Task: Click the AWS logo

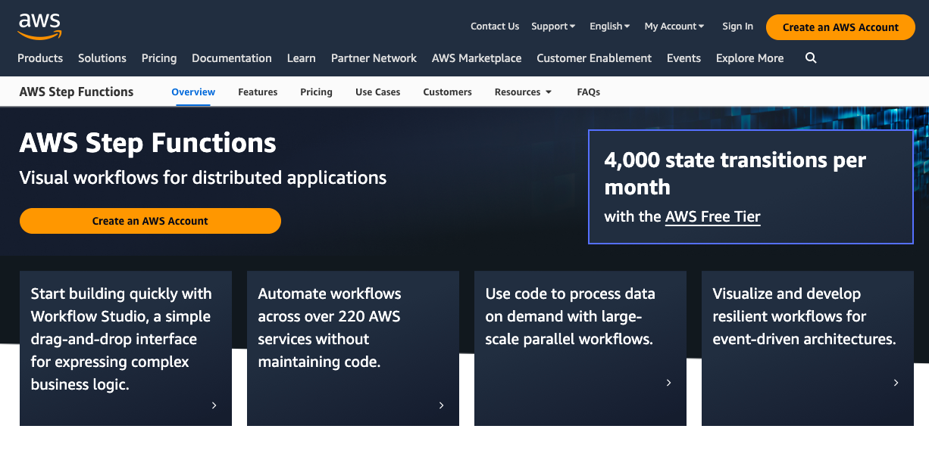Action: point(39,26)
